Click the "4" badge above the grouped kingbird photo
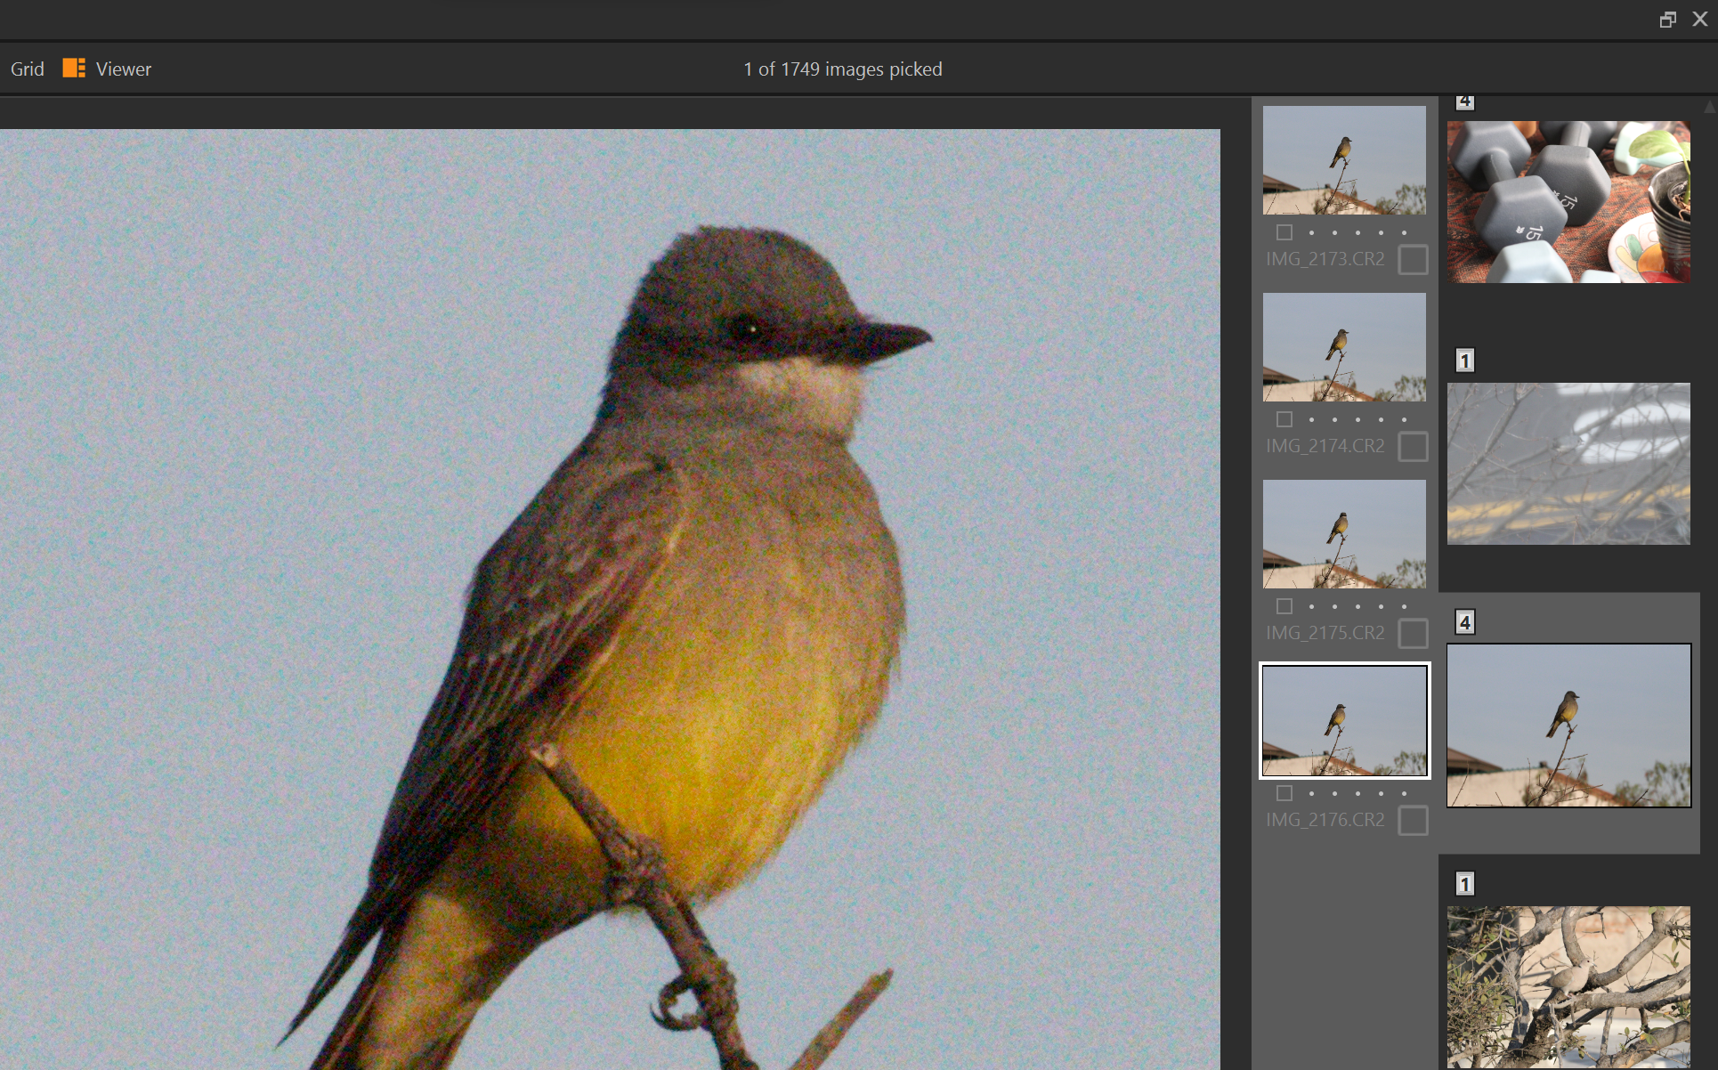1718x1070 pixels. (1465, 622)
